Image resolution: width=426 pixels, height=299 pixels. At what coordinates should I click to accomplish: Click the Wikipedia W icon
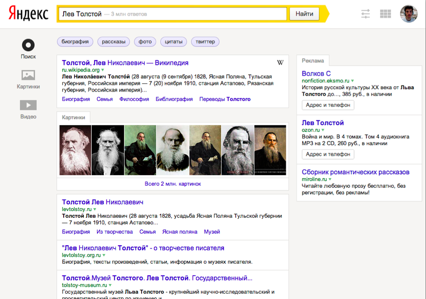coord(280,62)
